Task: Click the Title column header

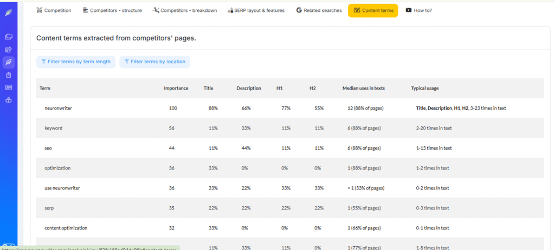Action: (209, 89)
